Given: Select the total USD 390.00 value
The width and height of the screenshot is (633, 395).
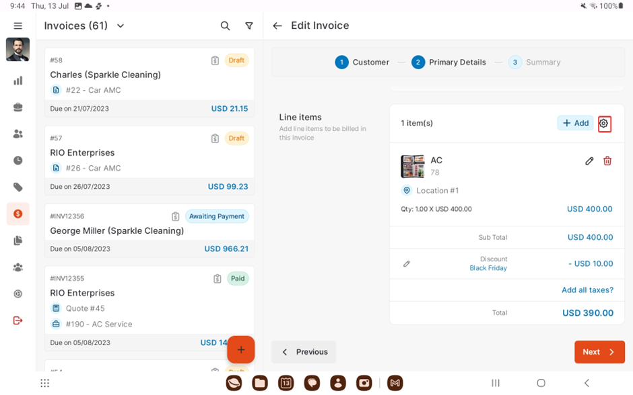Looking at the screenshot, I should click(x=588, y=313).
